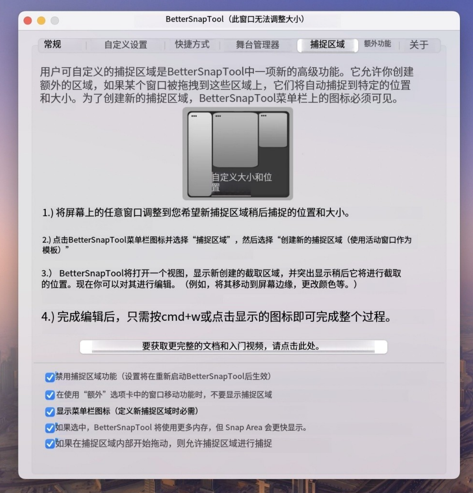Select the 快捷方式 tab
473x493 pixels.
click(x=192, y=45)
